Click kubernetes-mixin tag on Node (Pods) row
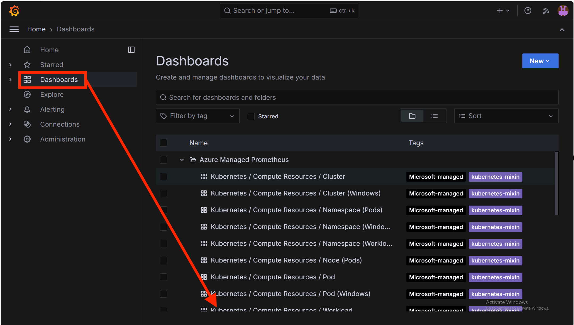Viewport: 574px width, 325px height. (x=495, y=261)
